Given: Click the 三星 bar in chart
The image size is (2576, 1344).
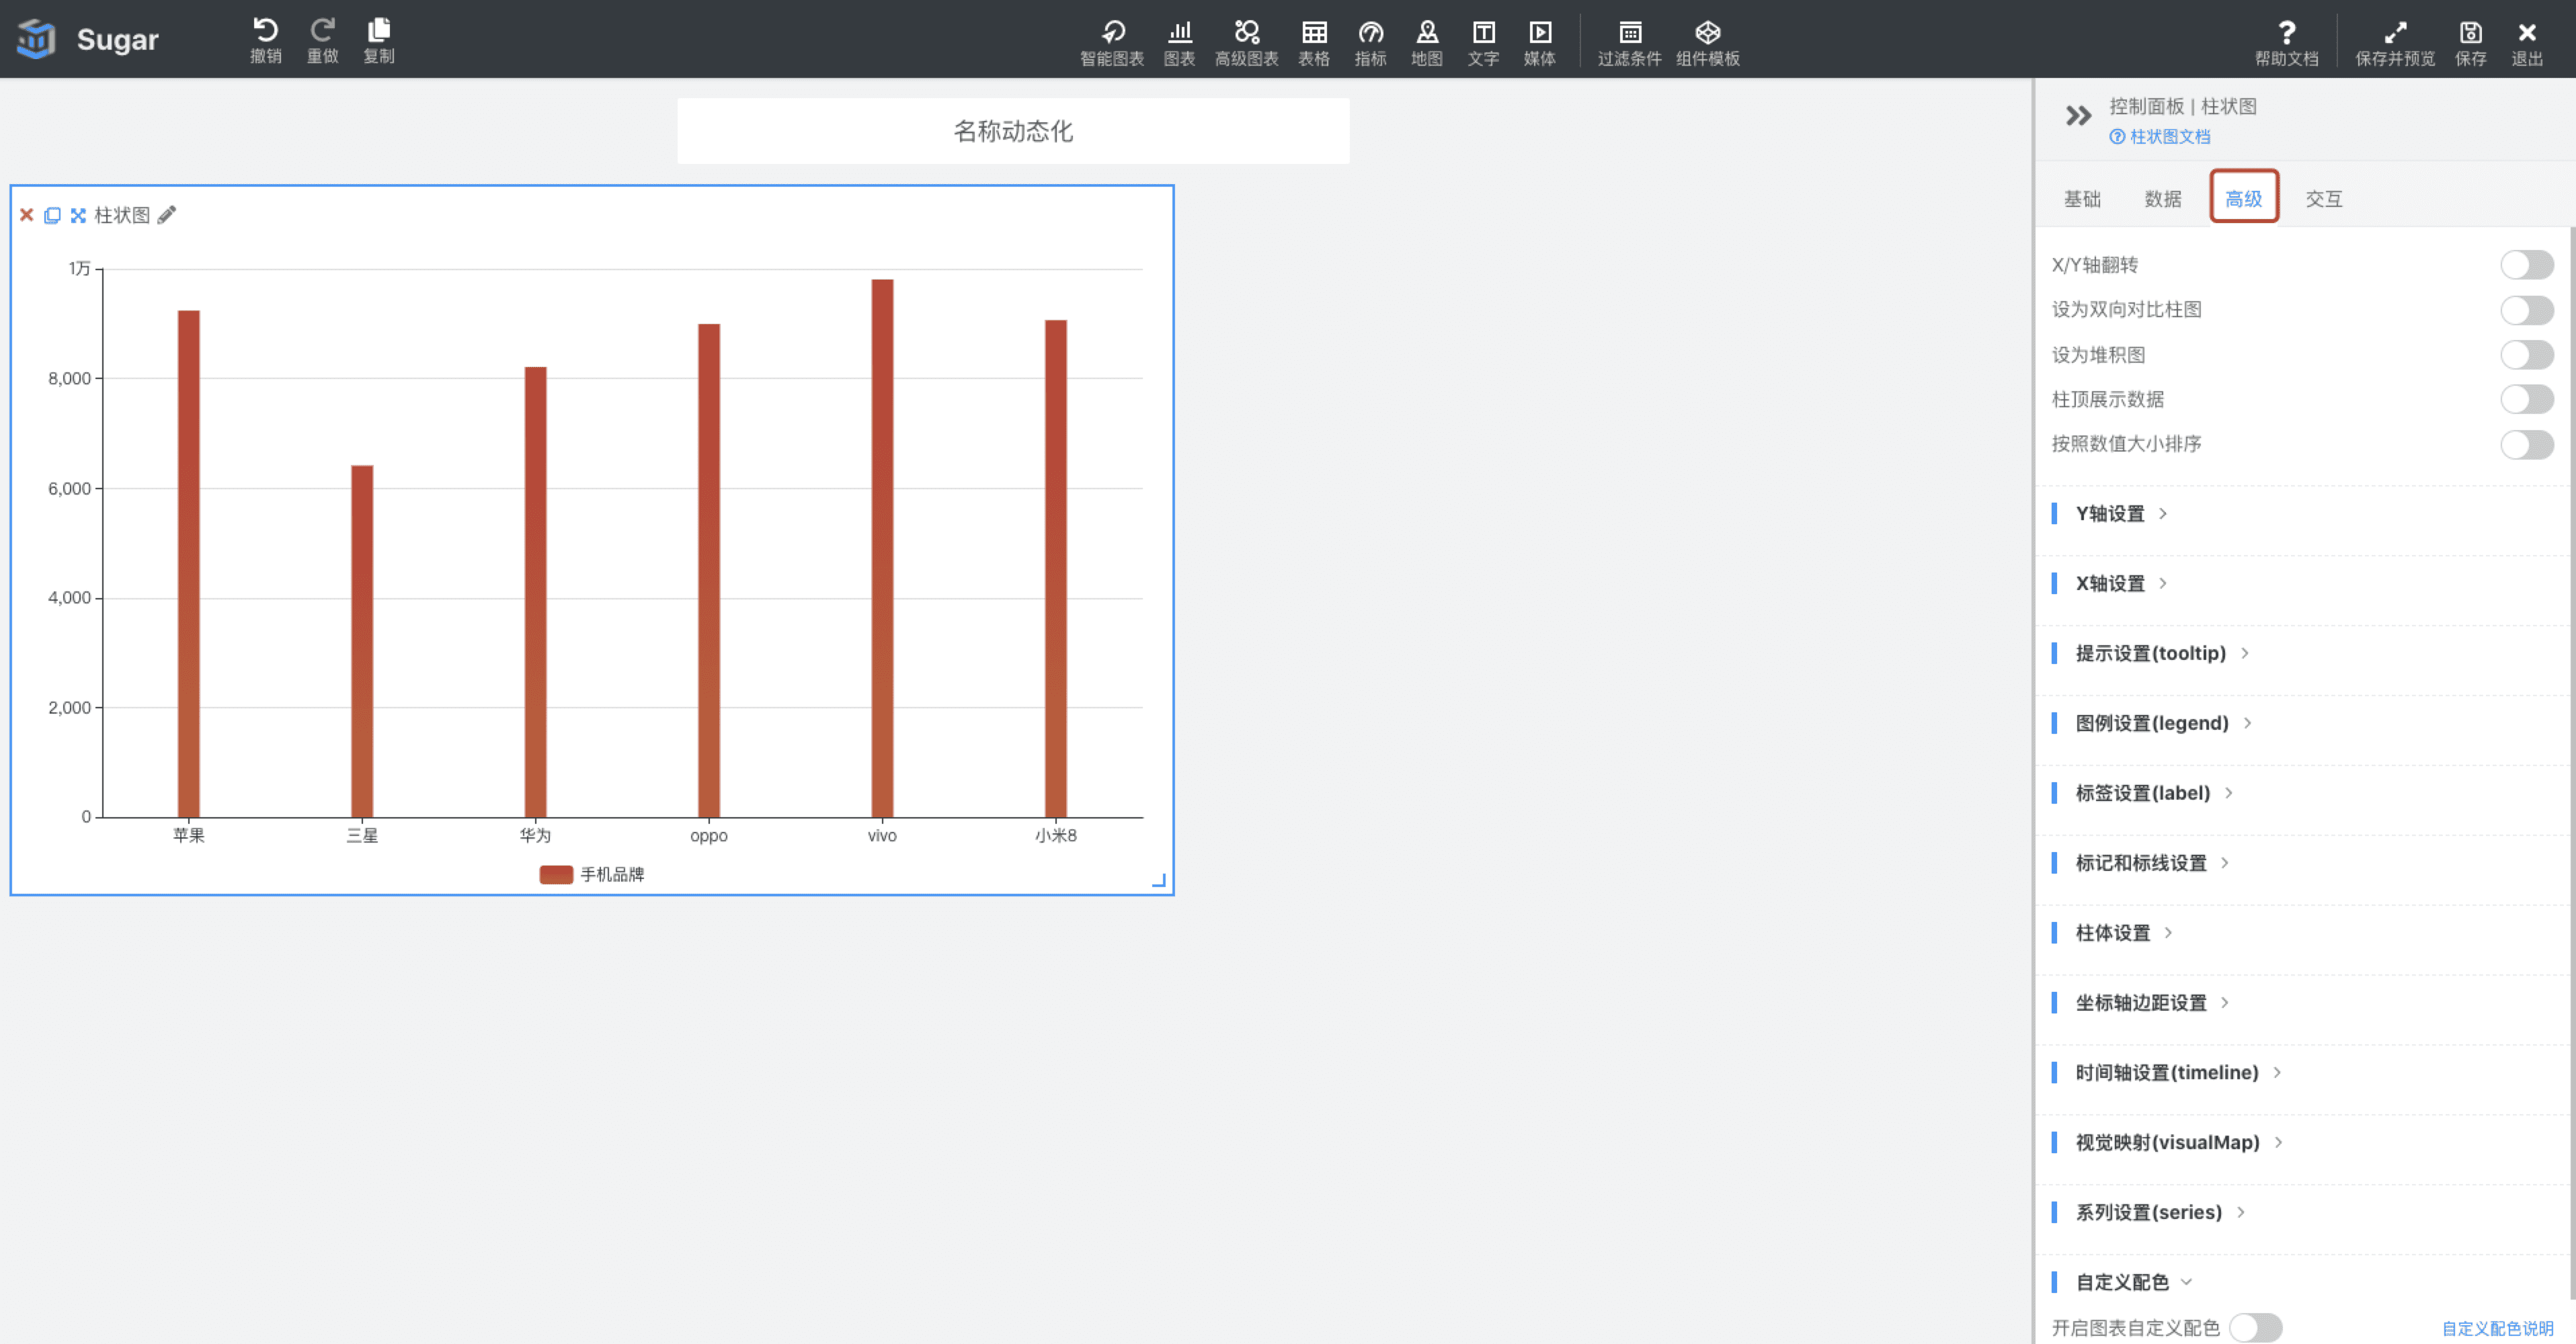Looking at the screenshot, I should click(x=362, y=642).
